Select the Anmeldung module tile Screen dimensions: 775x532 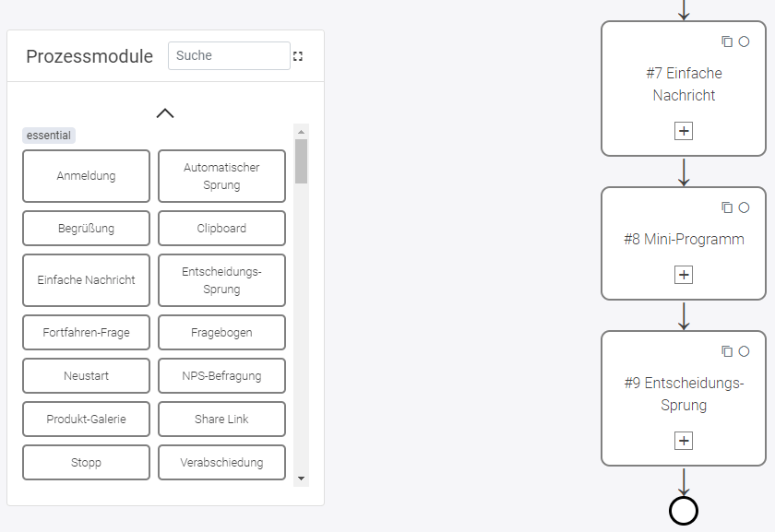(86, 176)
